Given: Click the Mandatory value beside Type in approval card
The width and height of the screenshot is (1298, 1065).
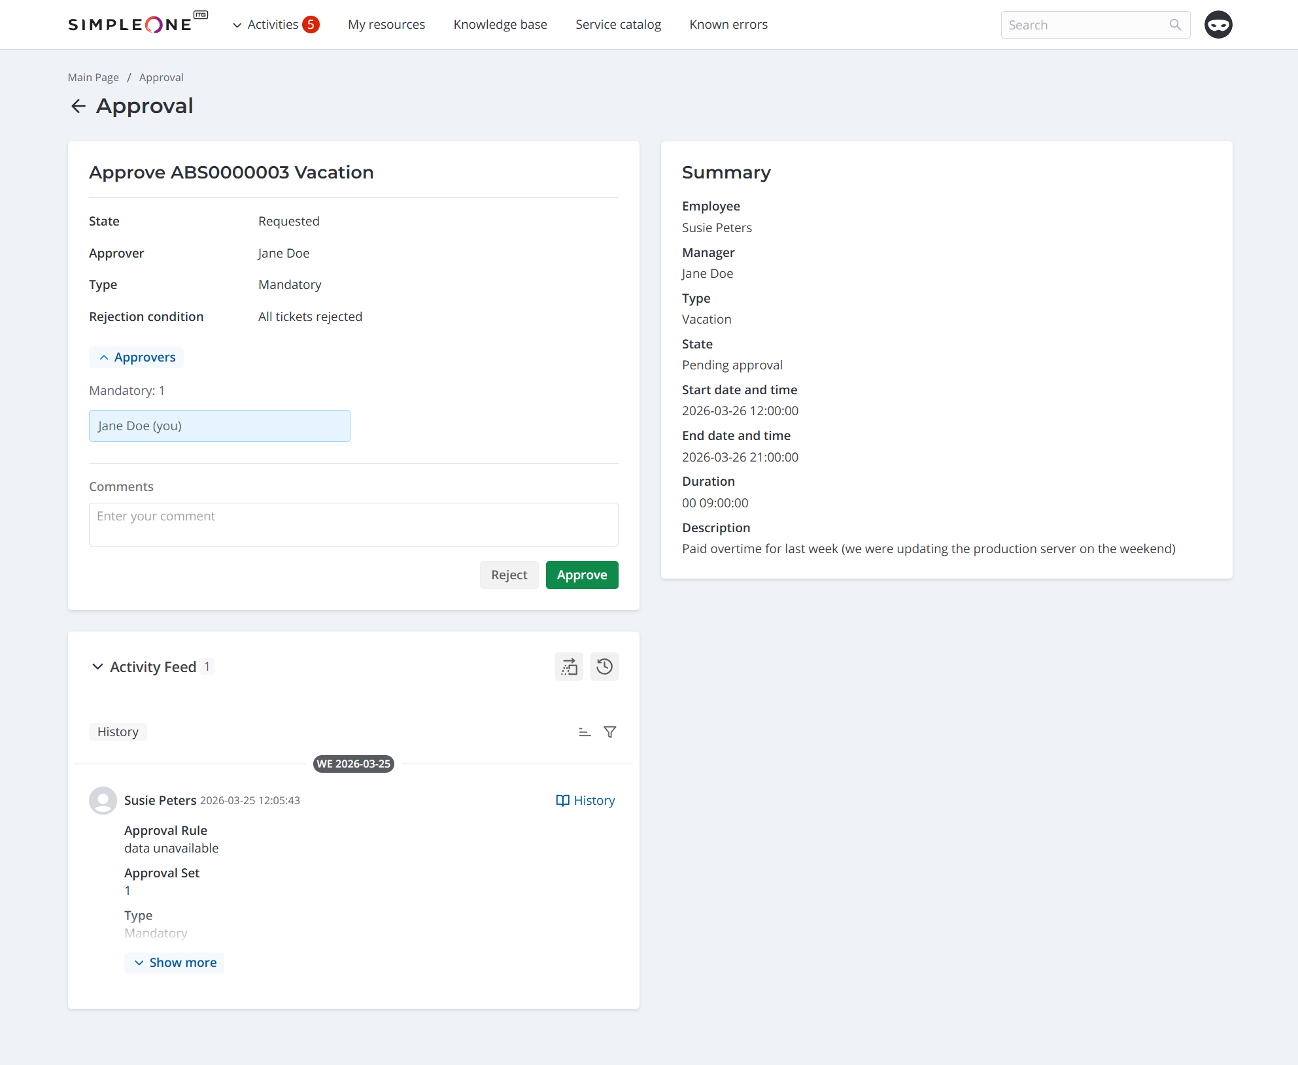Looking at the screenshot, I should (290, 284).
